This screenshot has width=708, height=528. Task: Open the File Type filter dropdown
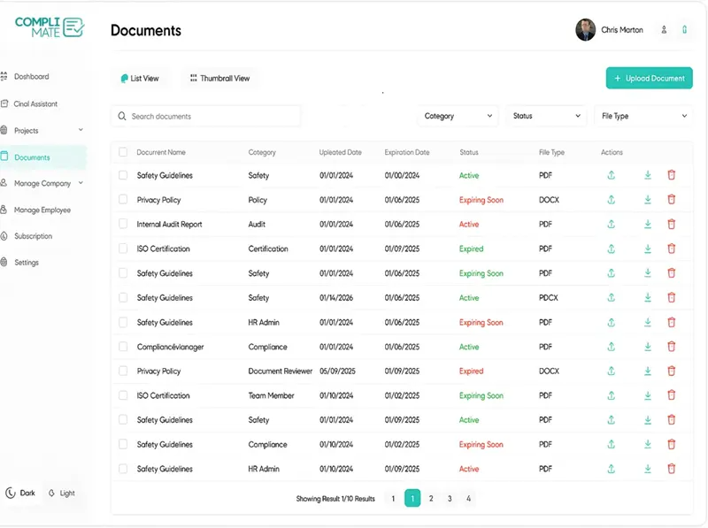tap(643, 116)
